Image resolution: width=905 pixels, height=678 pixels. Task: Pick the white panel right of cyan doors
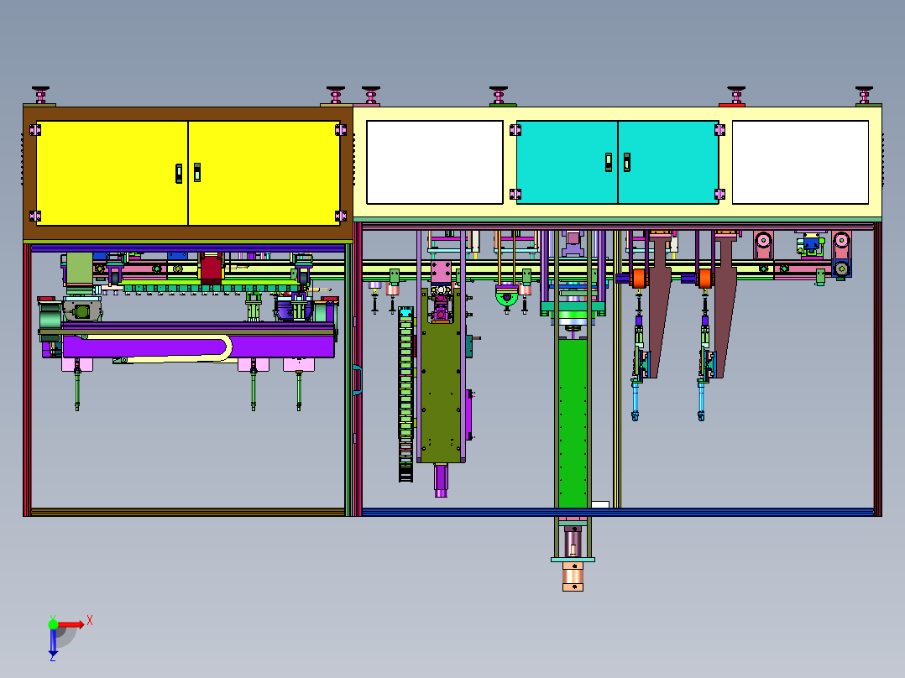click(801, 162)
